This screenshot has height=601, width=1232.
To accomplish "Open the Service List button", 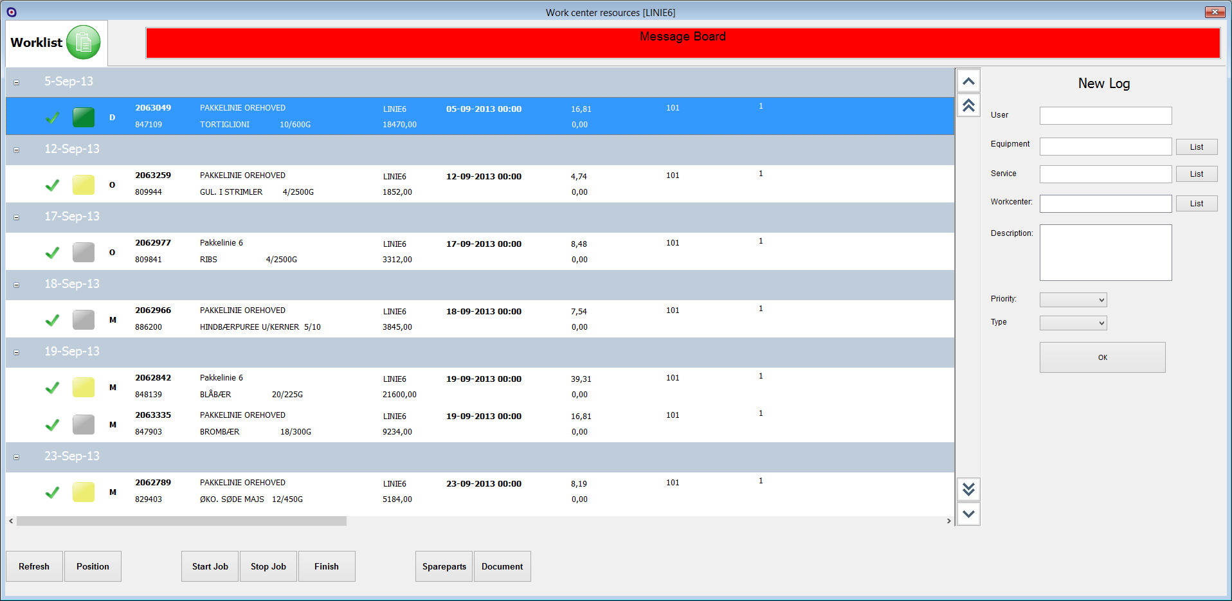I will click(x=1197, y=174).
